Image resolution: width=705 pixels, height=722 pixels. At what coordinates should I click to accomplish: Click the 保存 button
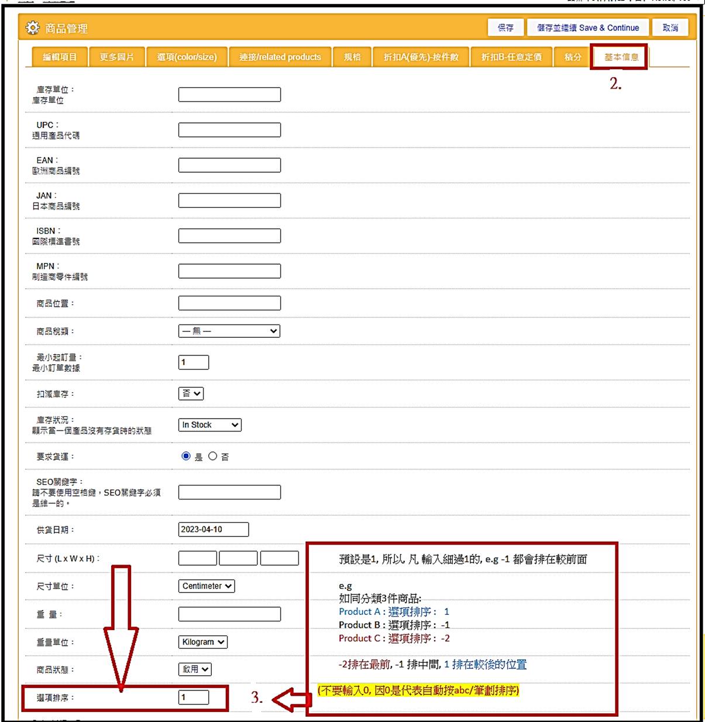click(505, 28)
